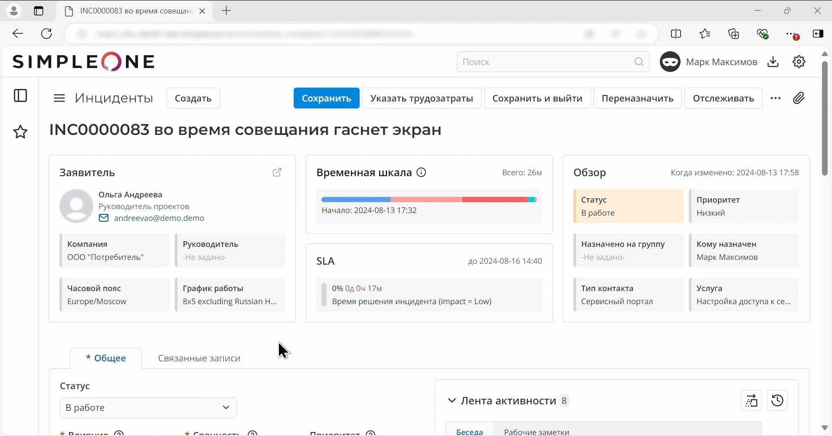Click the download icon next to Марк Максимов
832x436 pixels.
click(x=774, y=62)
